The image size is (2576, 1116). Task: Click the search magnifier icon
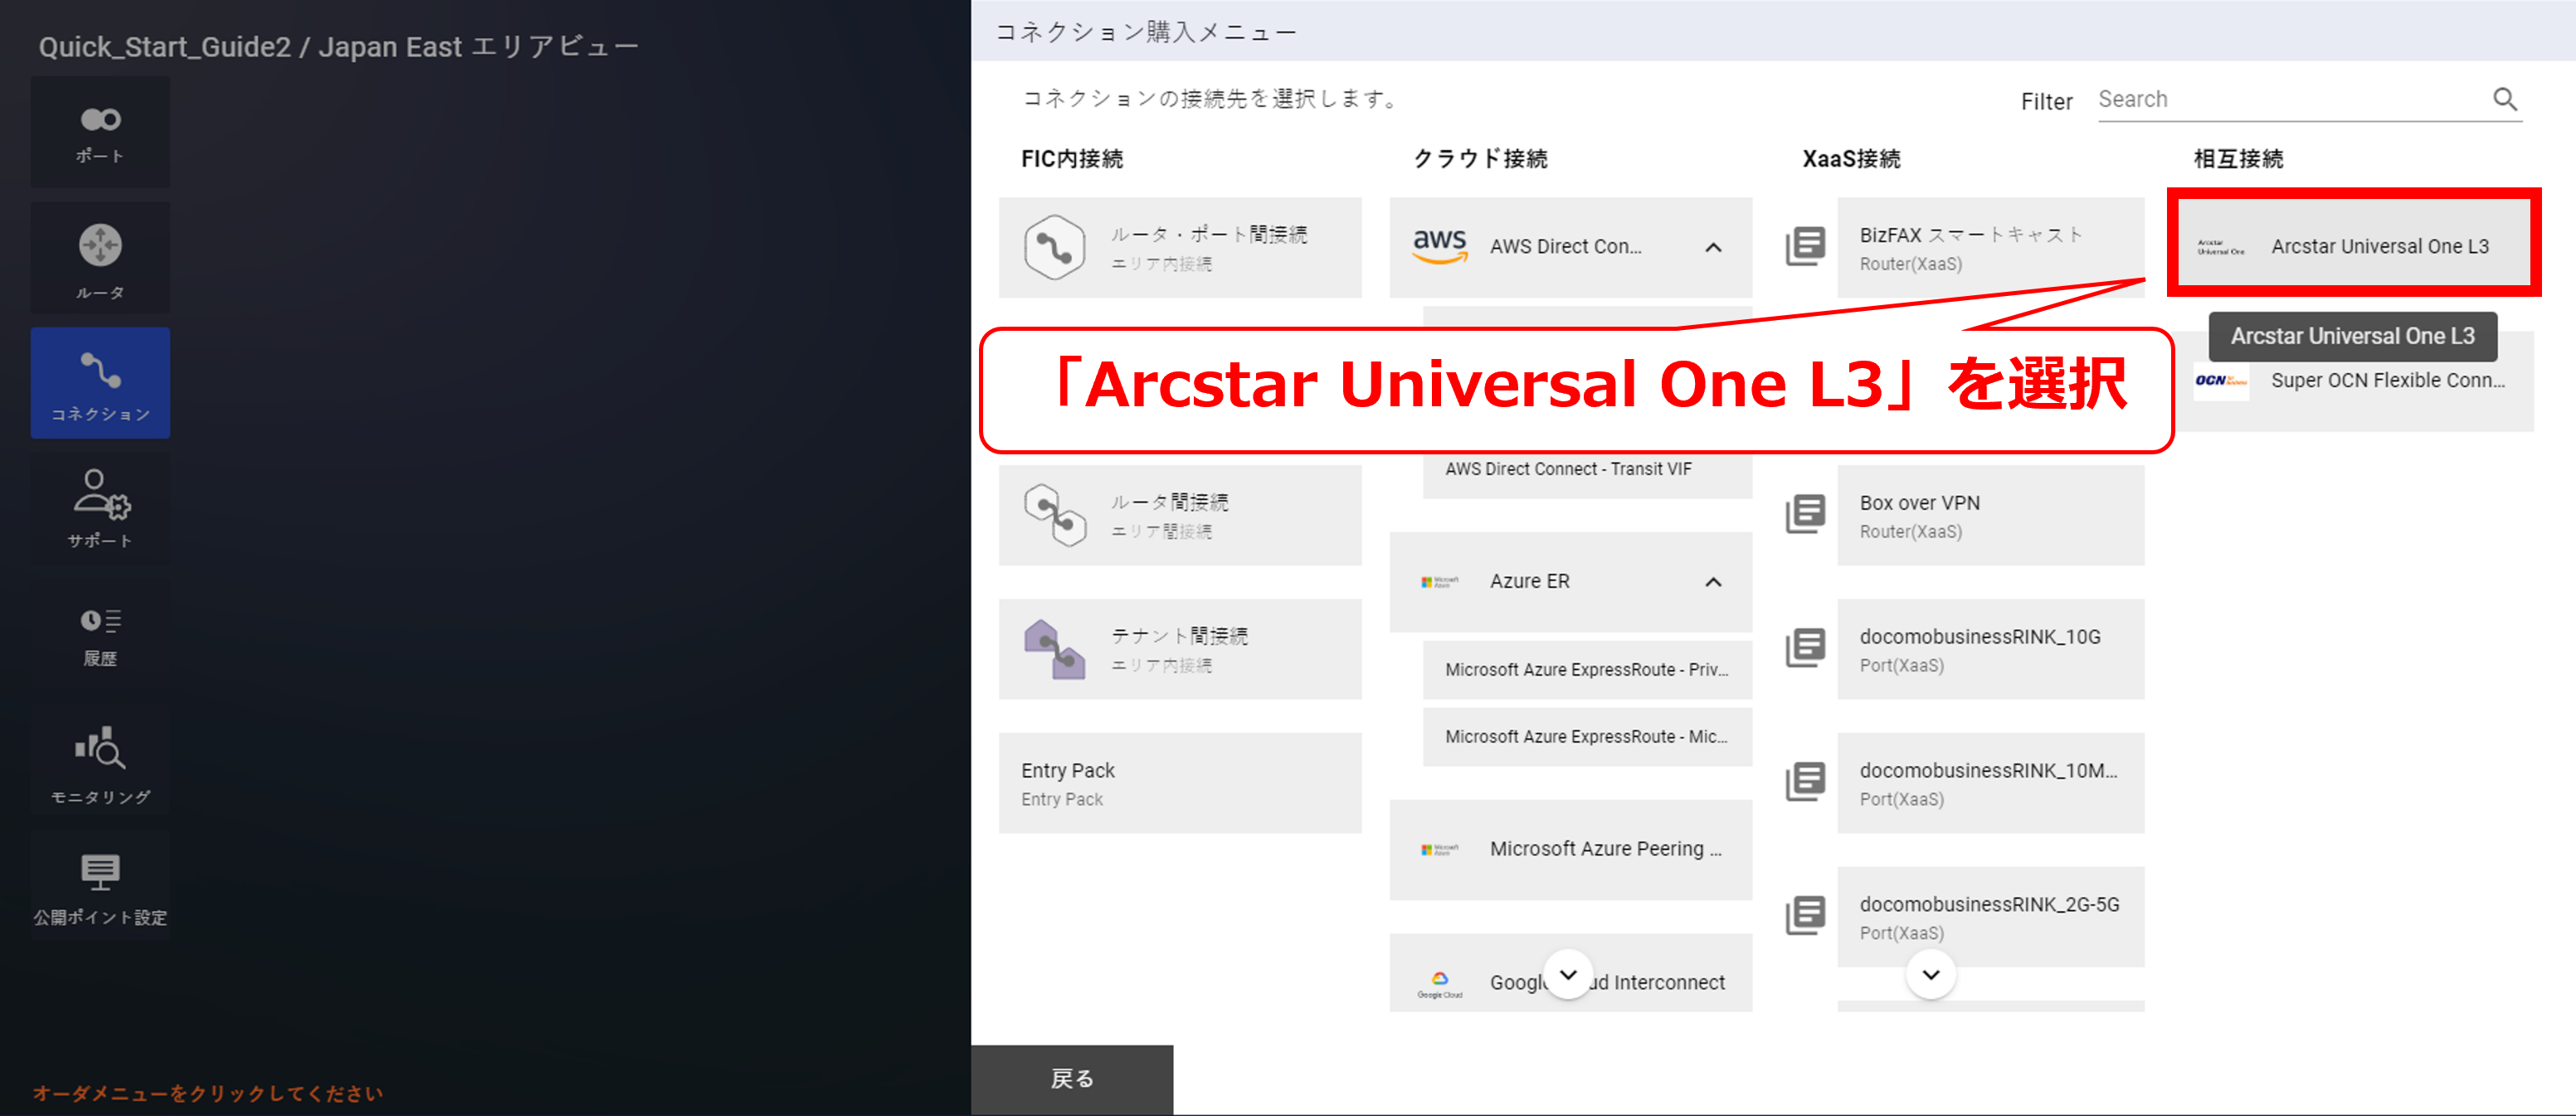[2503, 99]
